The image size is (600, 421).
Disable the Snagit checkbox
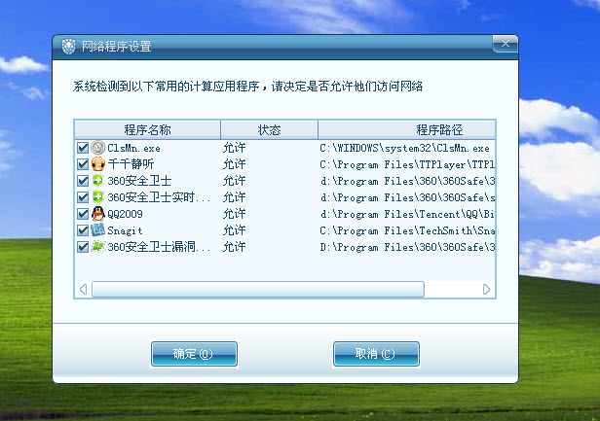pyautogui.click(x=83, y=230)
